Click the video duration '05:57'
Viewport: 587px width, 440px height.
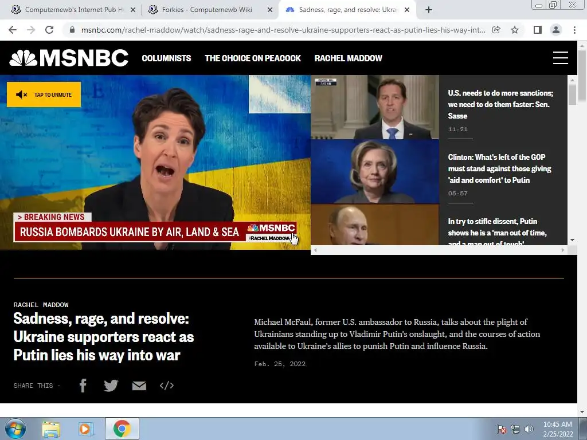(x=458, y=194)
